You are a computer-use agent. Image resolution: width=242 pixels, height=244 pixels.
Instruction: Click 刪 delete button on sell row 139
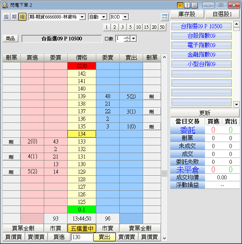tap(152, 96)
